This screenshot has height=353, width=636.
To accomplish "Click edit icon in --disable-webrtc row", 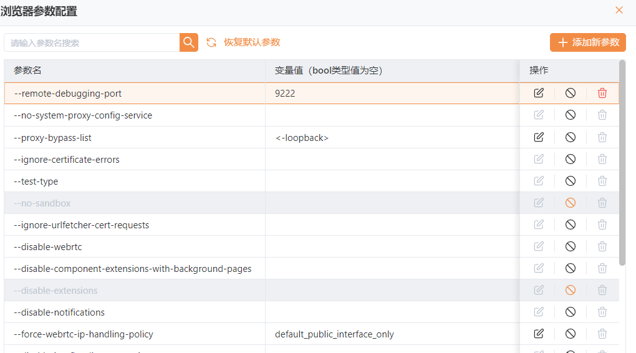I will (x=539, y=246).
